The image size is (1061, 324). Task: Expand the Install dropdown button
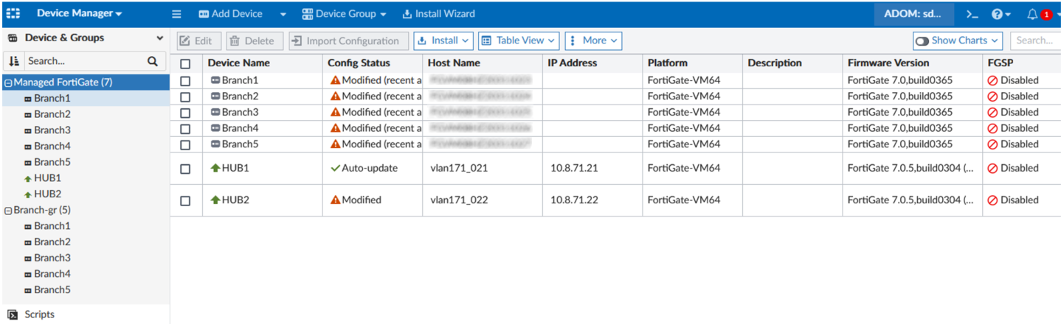(x=443, y=40)
